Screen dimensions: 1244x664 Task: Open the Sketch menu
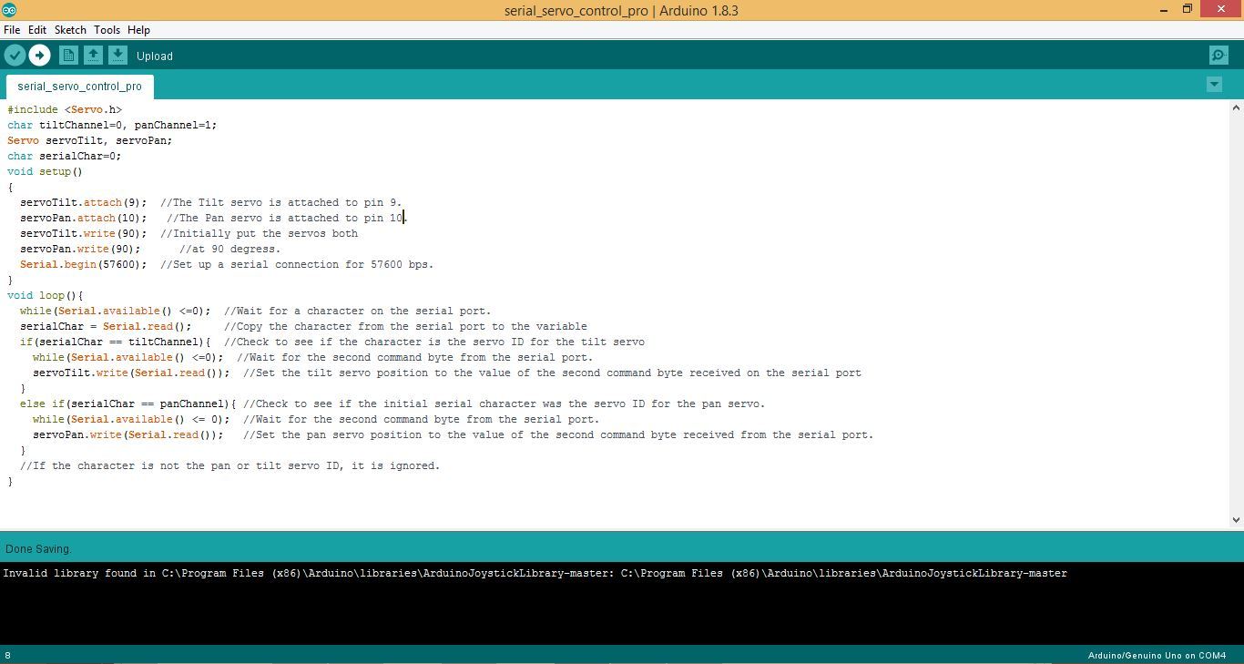click(x=70, y=30)
